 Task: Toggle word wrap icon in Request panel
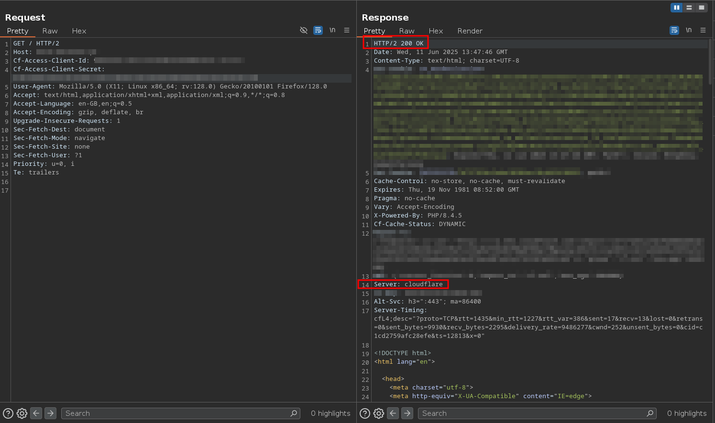tap(318, 30)
